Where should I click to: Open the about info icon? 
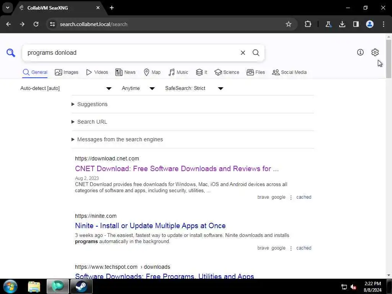coord(360,52)
